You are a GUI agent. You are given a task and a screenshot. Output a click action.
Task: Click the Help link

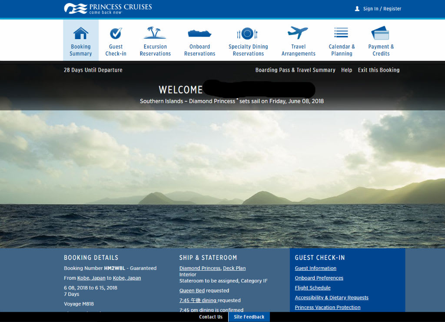346,70
